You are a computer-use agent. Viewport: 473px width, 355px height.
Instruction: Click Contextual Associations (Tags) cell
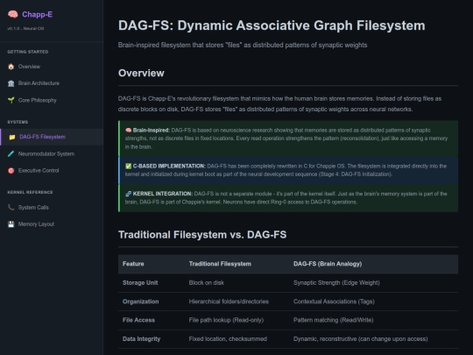[x=334, y=302]
